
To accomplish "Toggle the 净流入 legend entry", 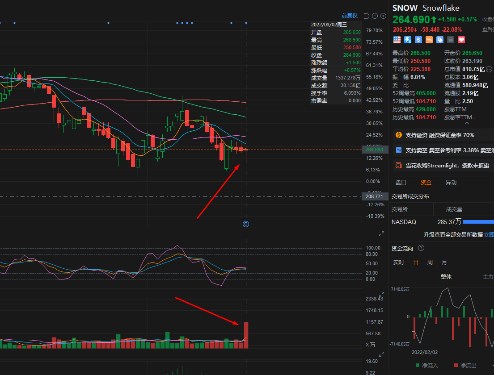I will pos(426,365).
